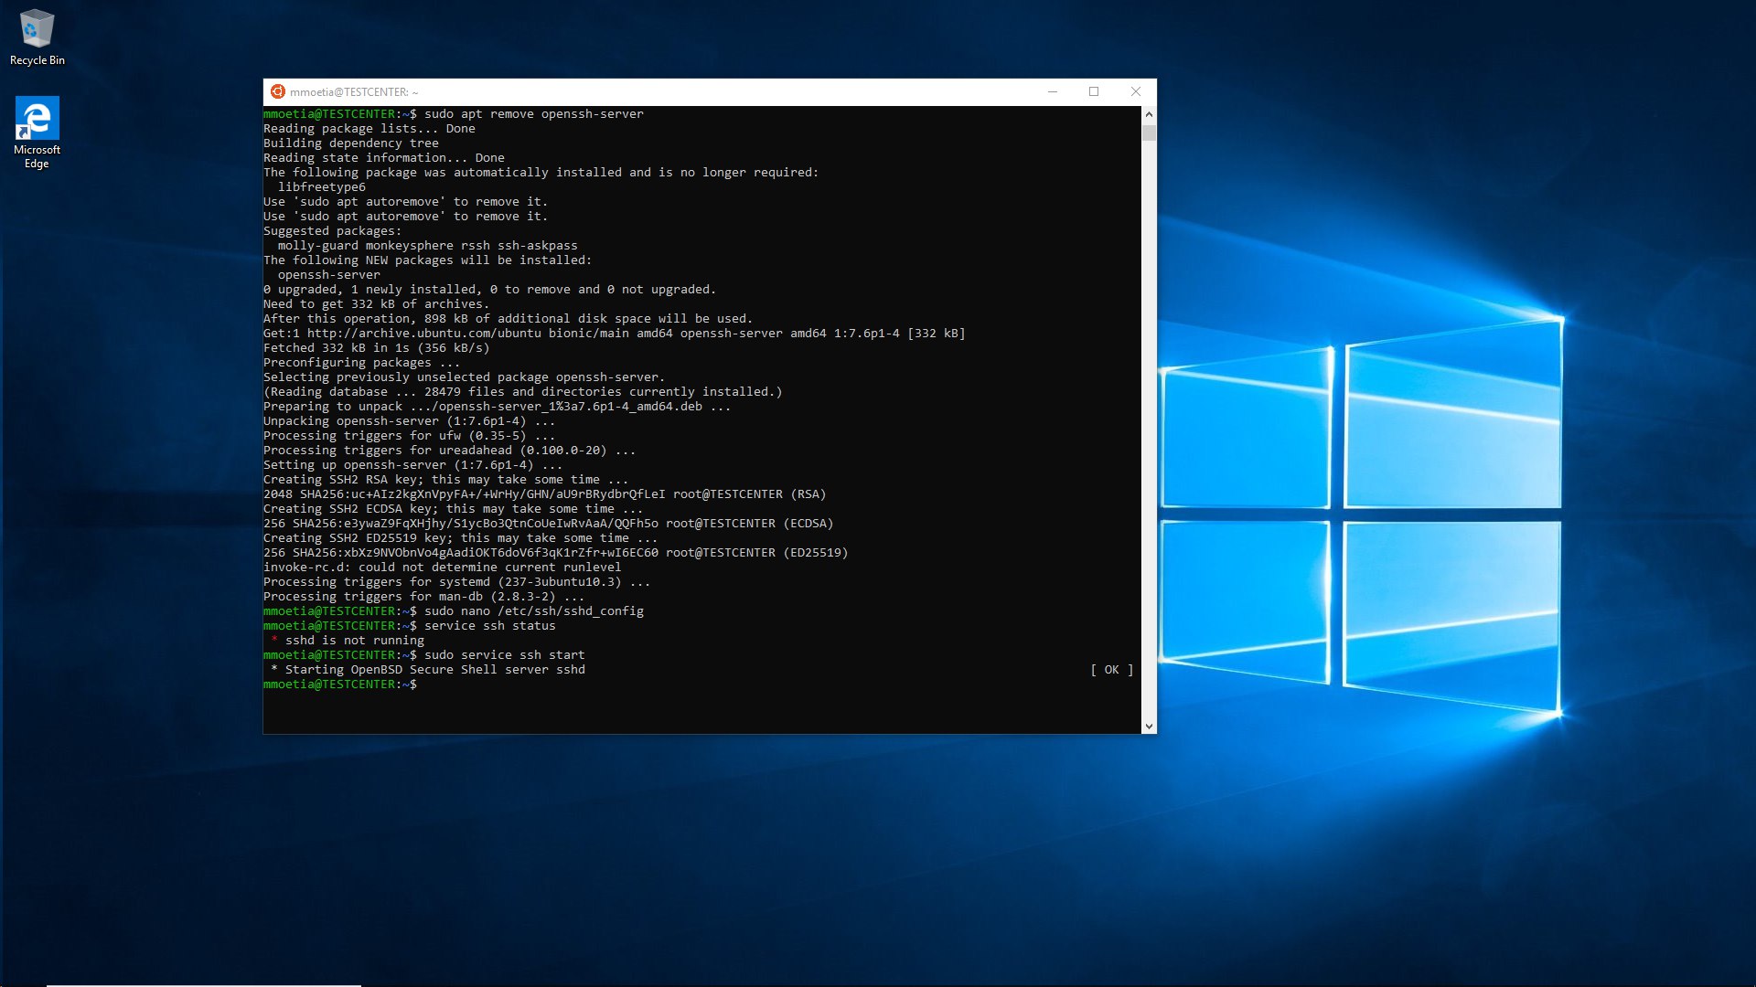Click the Ubuntu icon in terminal title bar
The height and width of the screenshot is (987, 1756).
pos(277,91)
